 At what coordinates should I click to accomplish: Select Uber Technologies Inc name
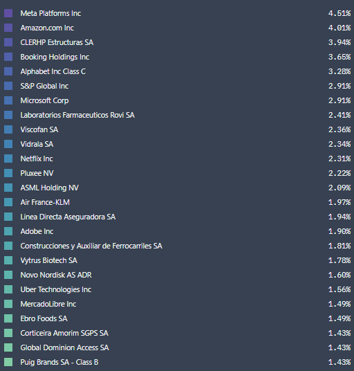56,289
